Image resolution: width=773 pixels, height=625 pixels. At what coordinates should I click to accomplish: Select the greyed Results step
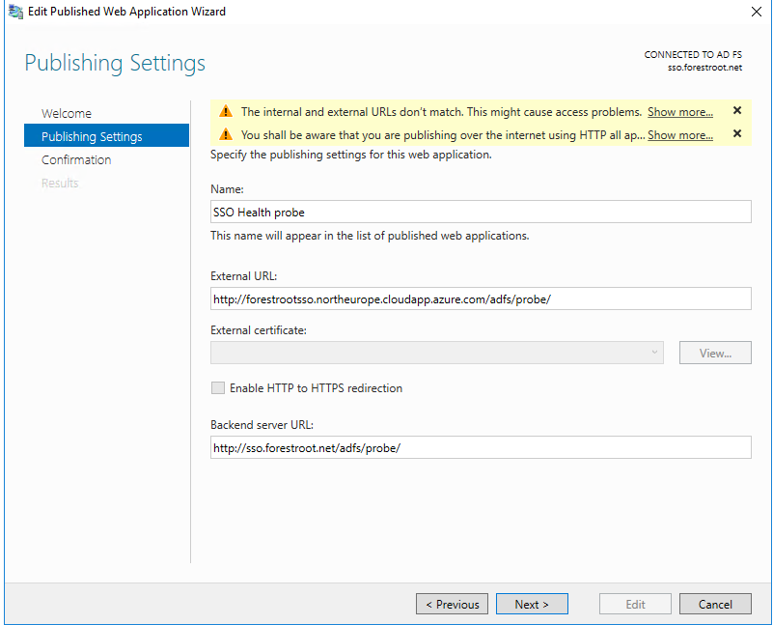pos(60,183)
